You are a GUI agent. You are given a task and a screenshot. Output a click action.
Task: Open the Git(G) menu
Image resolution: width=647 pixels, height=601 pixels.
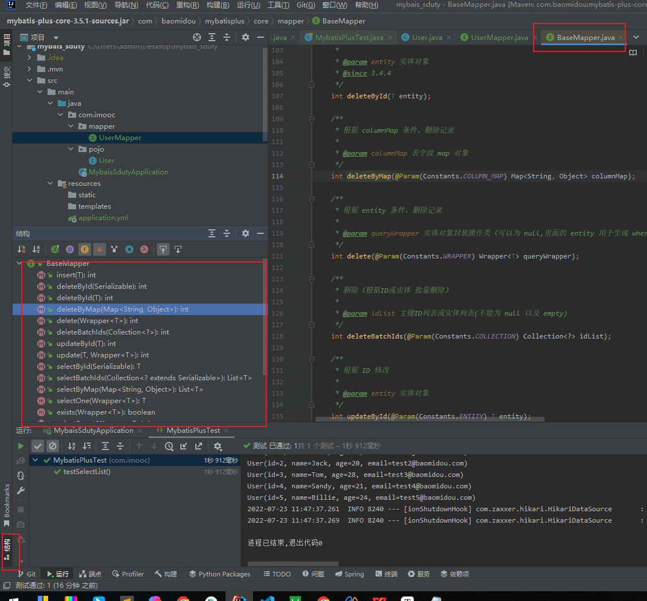(x=306, y=5)
